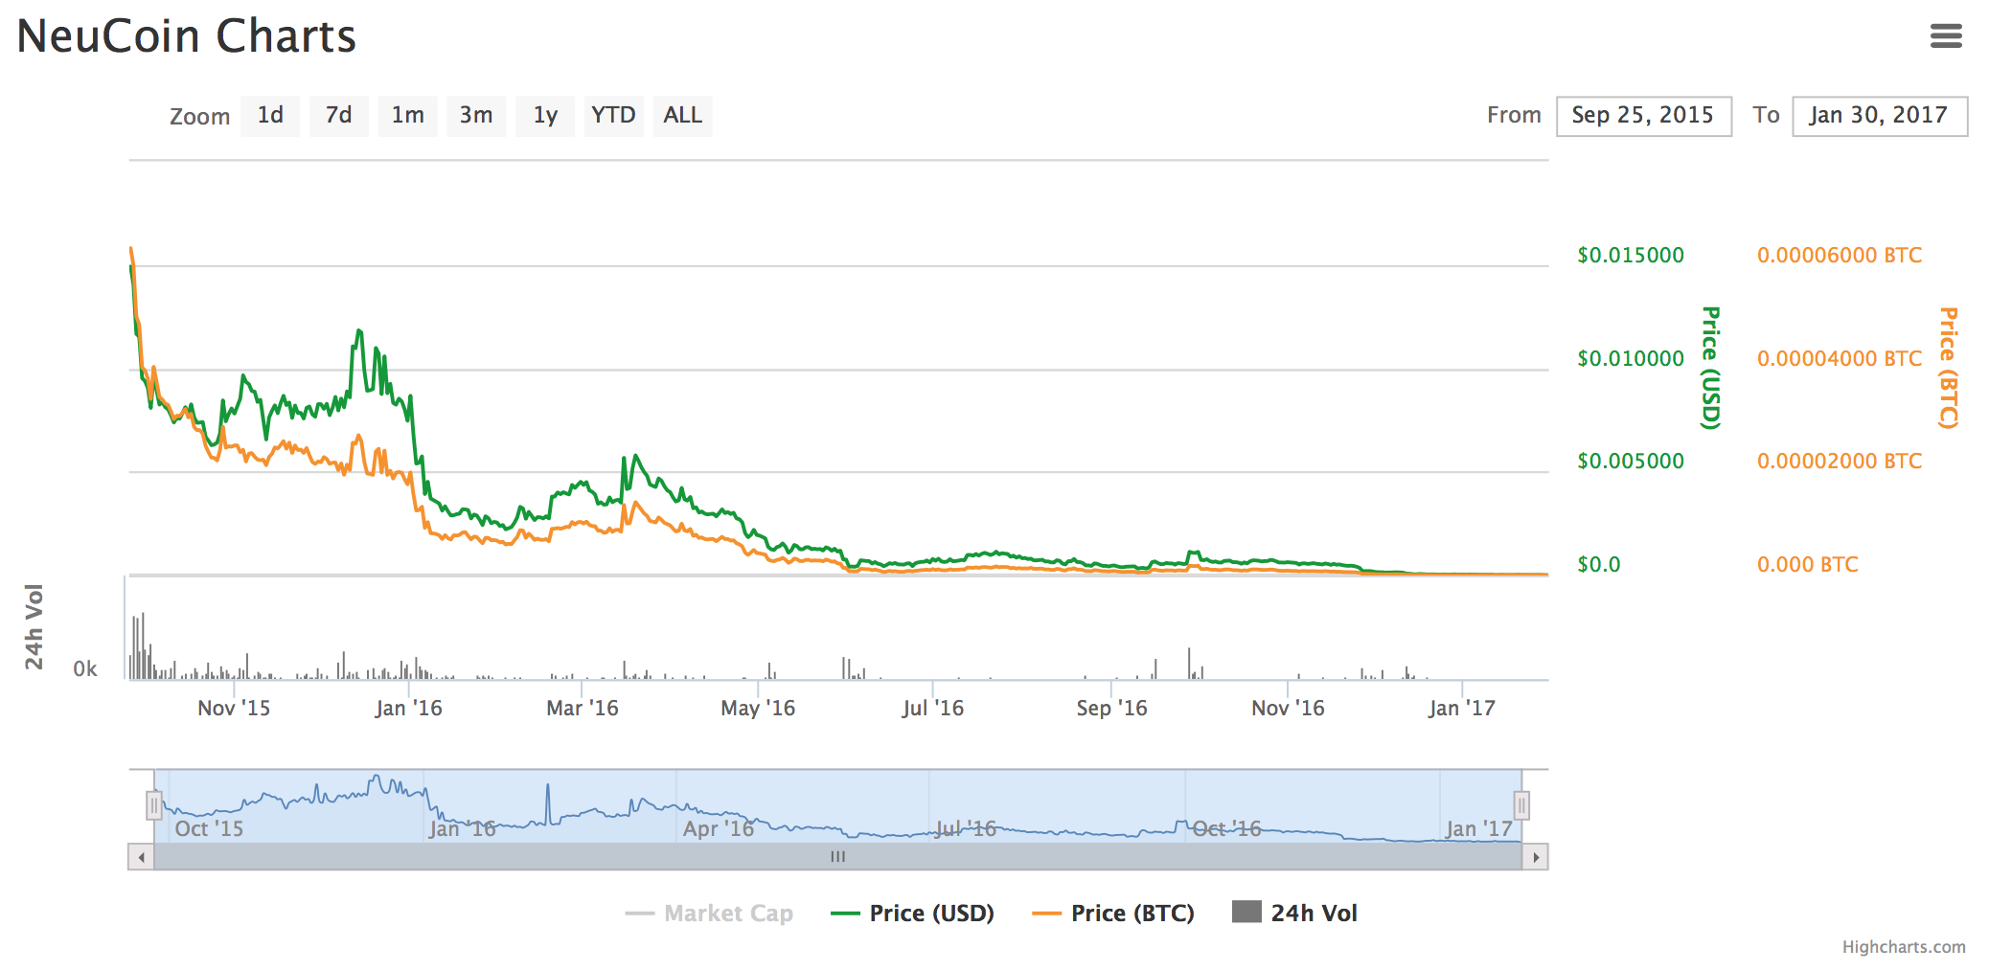Toggle the Market Cap legend series

[709, 913]
